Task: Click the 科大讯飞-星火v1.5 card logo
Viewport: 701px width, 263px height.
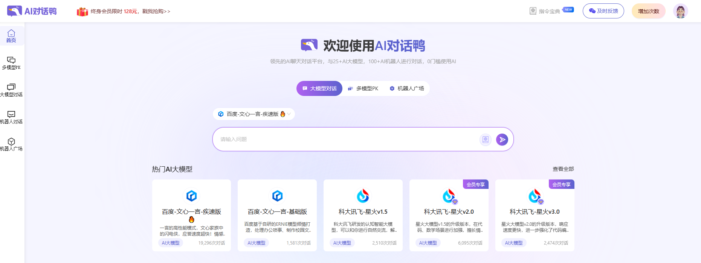Action: [363, 196]
